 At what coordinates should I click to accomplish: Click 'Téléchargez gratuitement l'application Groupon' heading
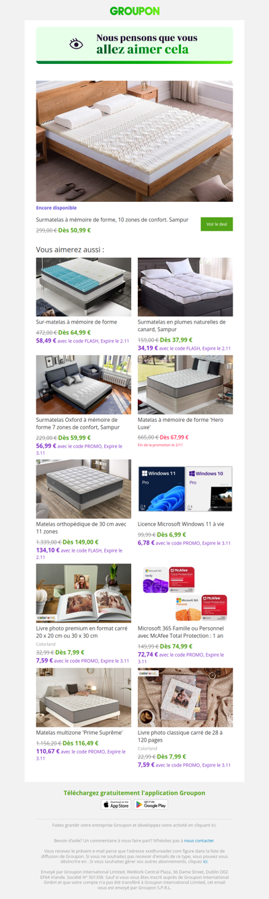tap(134, 793)
